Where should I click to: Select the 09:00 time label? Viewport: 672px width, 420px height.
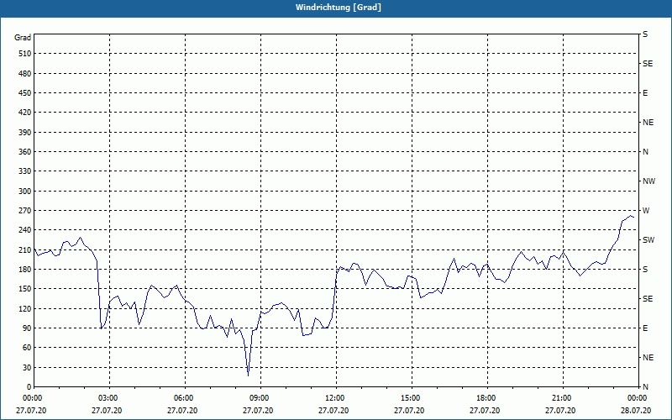tap(260, 398)
